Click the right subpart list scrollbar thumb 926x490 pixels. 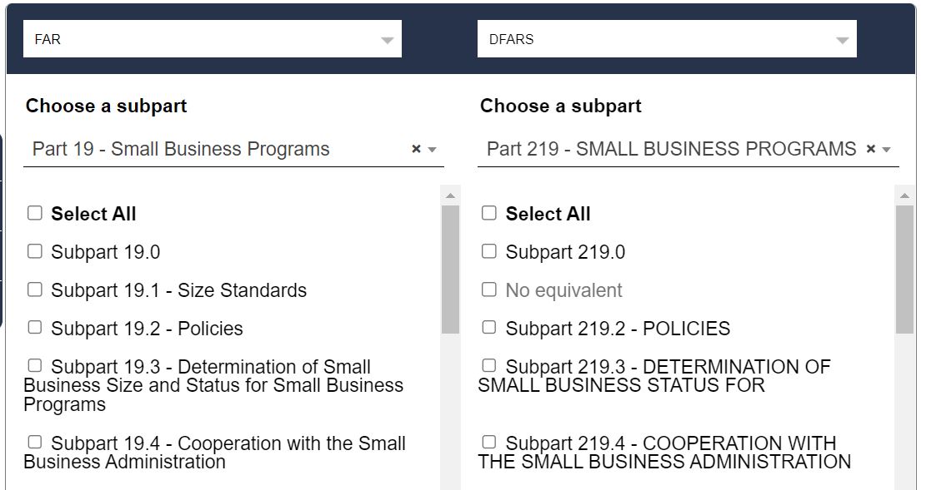(x=904, y=269)
